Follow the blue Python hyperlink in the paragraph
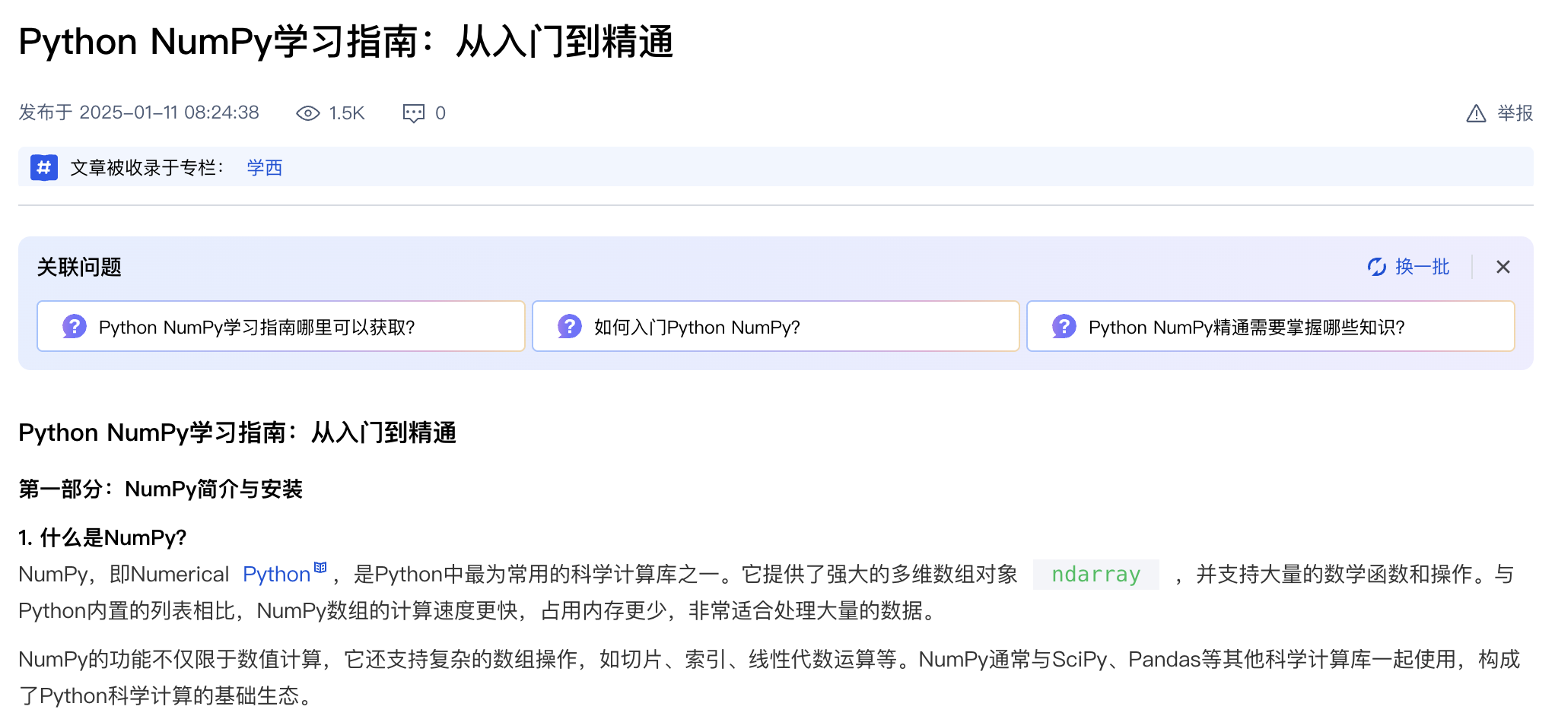 276,575
